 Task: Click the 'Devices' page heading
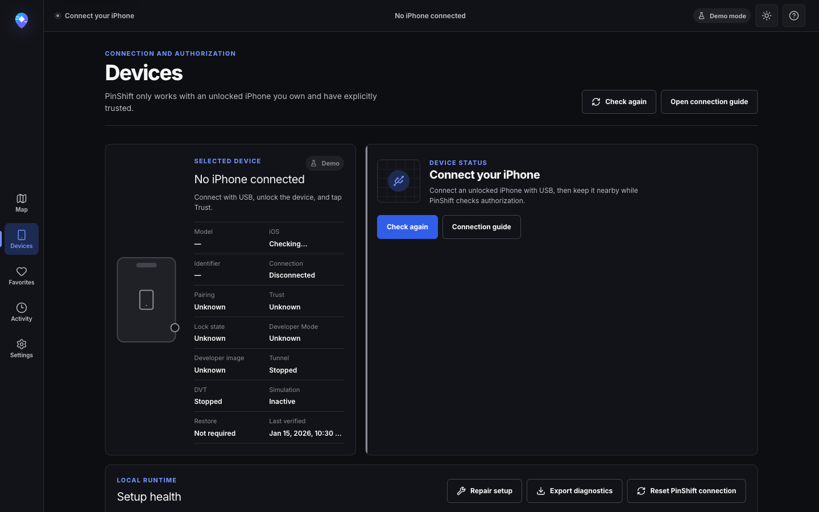point(144,73)
